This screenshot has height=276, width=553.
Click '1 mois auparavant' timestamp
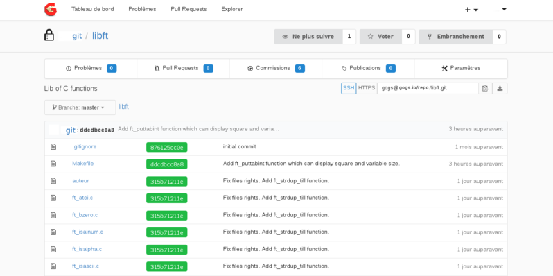coord(479,147)
